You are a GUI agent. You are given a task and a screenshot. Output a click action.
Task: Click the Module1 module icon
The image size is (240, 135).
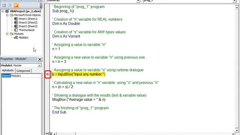16,37
